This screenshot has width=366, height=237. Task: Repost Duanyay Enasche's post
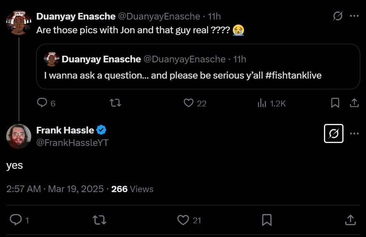pos(115,103)
